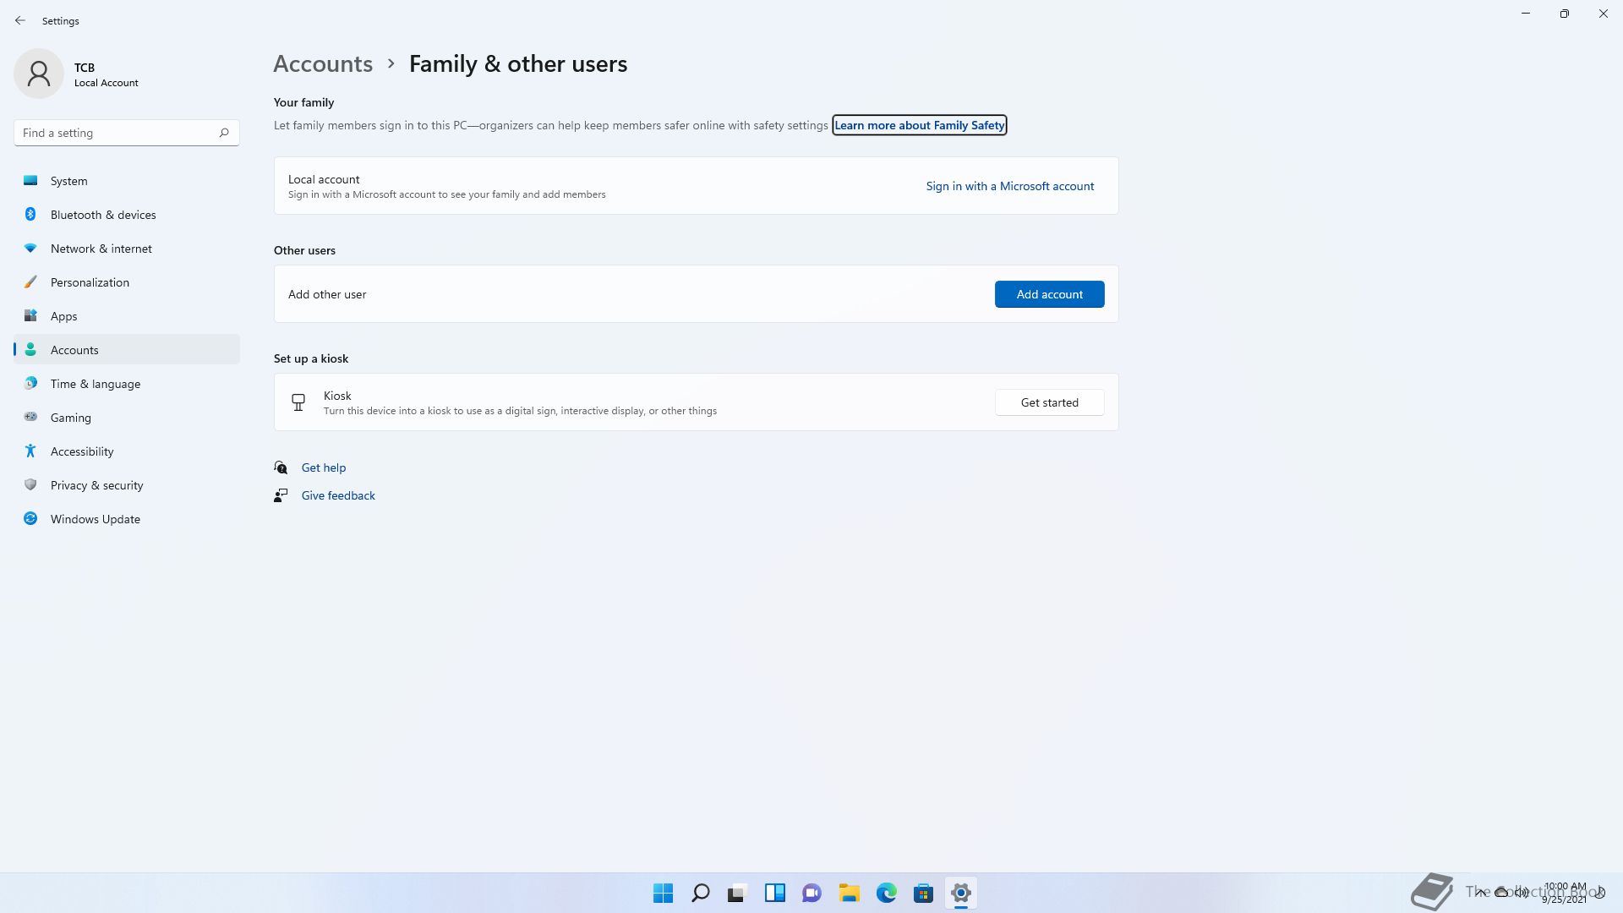Open the Windows Start button on taskbar

[664, 893]
